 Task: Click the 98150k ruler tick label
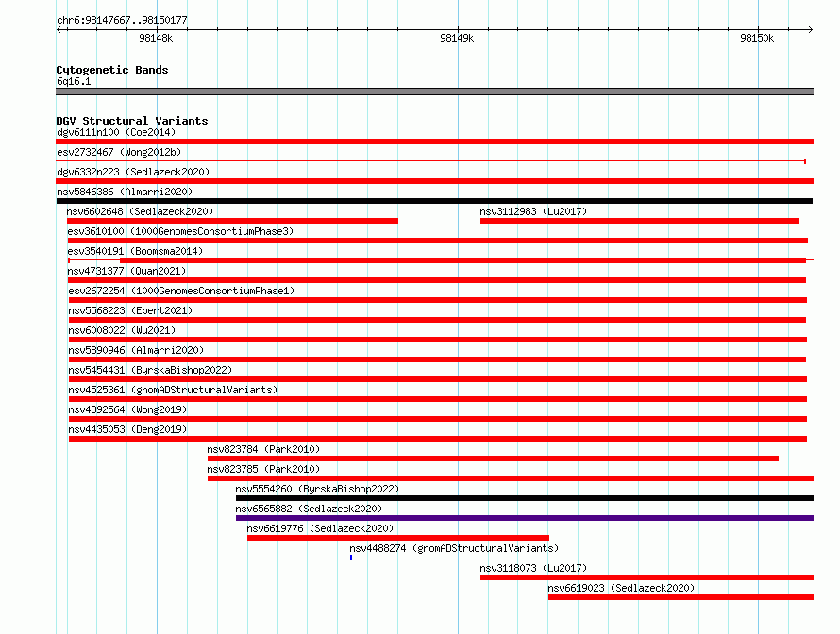tap(757, 38)
